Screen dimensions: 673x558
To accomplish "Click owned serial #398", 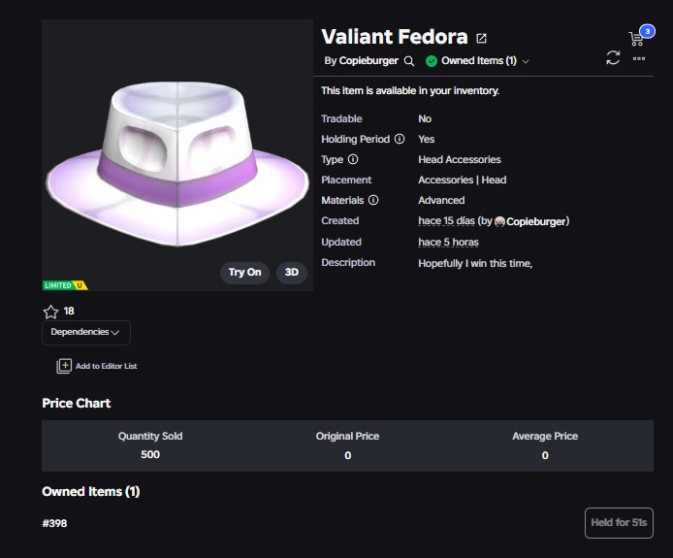I will pyautogui.click(x=54, y=523).
